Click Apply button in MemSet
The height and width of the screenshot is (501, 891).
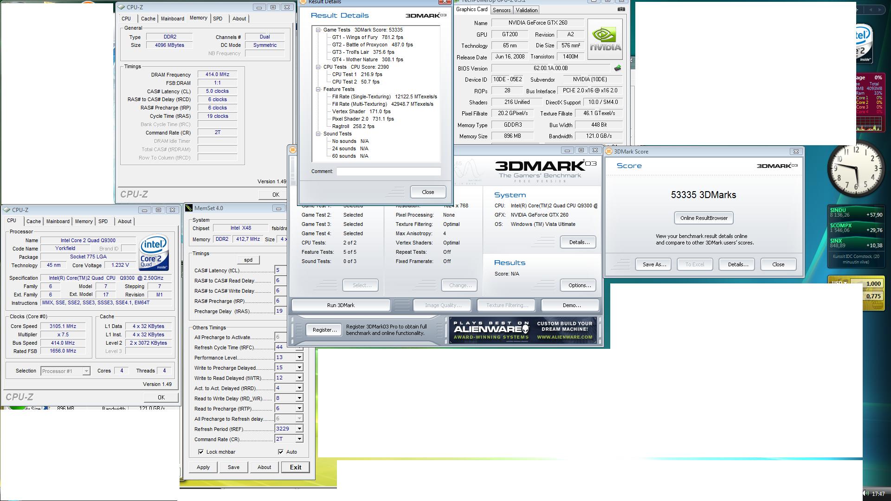click(203, 467)
